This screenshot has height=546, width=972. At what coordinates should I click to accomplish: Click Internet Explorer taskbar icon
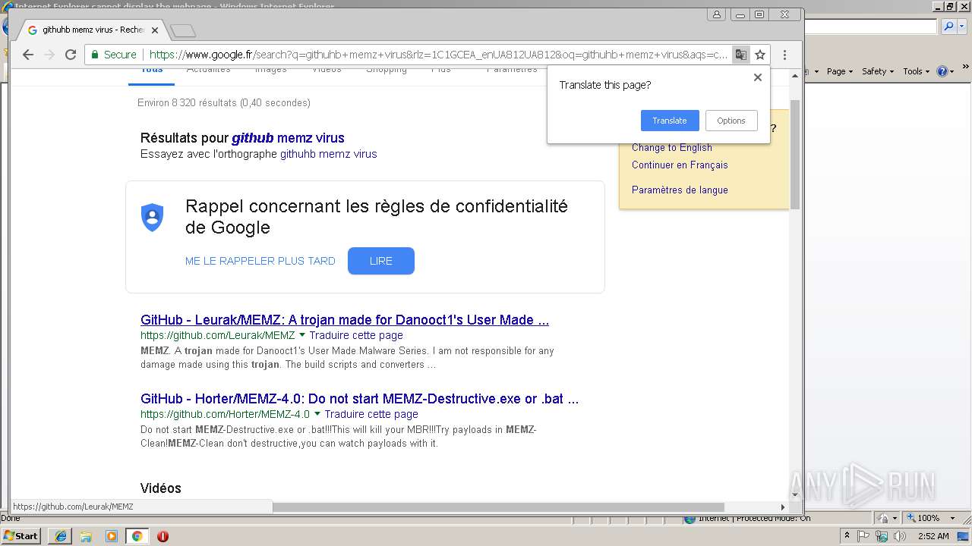[x=60, y=536]
